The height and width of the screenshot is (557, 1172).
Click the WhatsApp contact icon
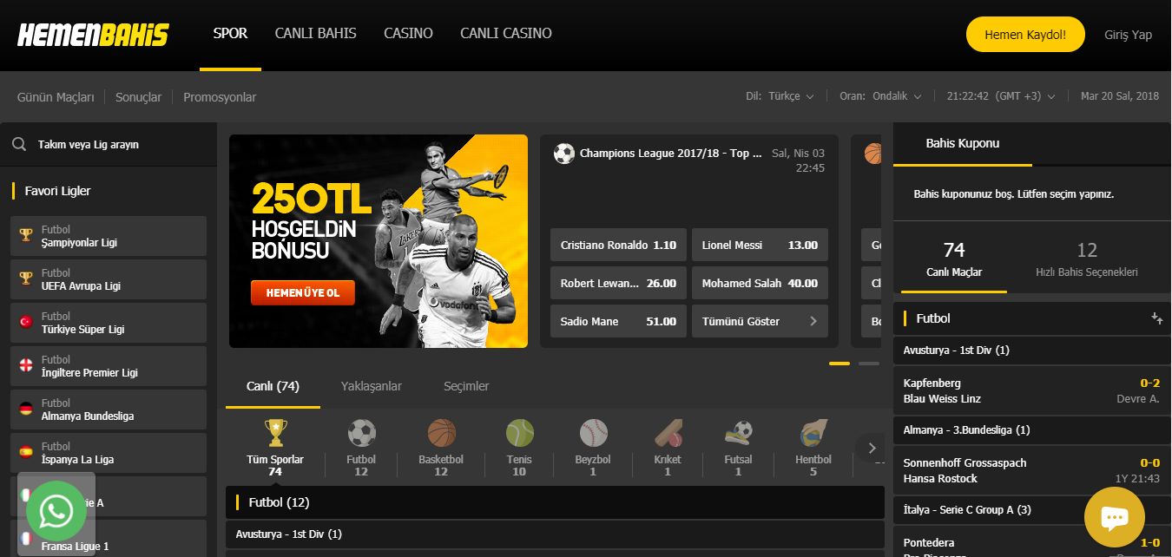pyautogui.click(x=56, y=511)
